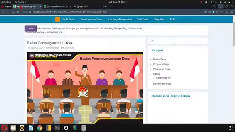Open the downloads icon in toolbar
The height and width of the screenshot is (132, 235).
227,12
